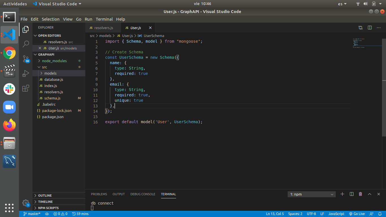Open Source Control view with 5K badge
This screenshot has width=386, height=217.
(26, 59)
